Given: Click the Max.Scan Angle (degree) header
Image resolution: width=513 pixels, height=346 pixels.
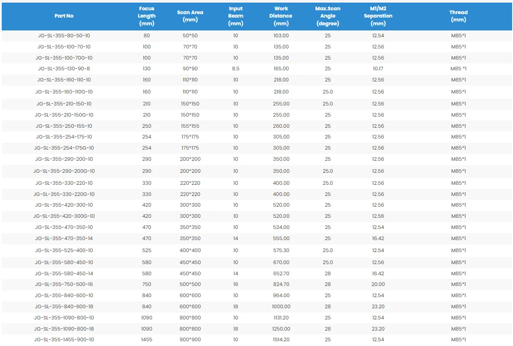Looking at the screenshot, I should point(328,16).
